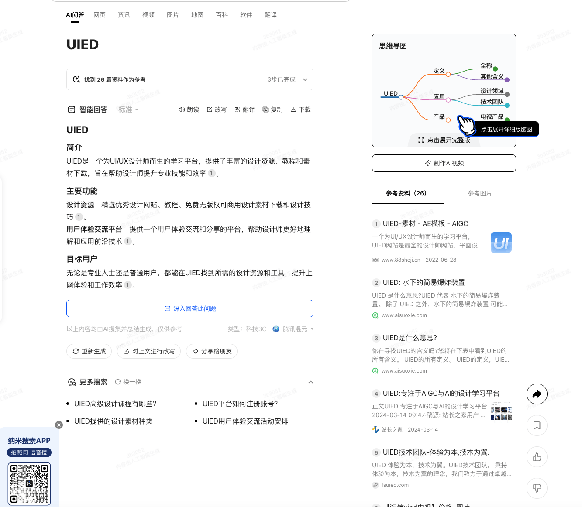Image resolution: width=582 pixels, height=507 pixels.
Task: Copy the answer with 复制
Action: pos(272,110)
